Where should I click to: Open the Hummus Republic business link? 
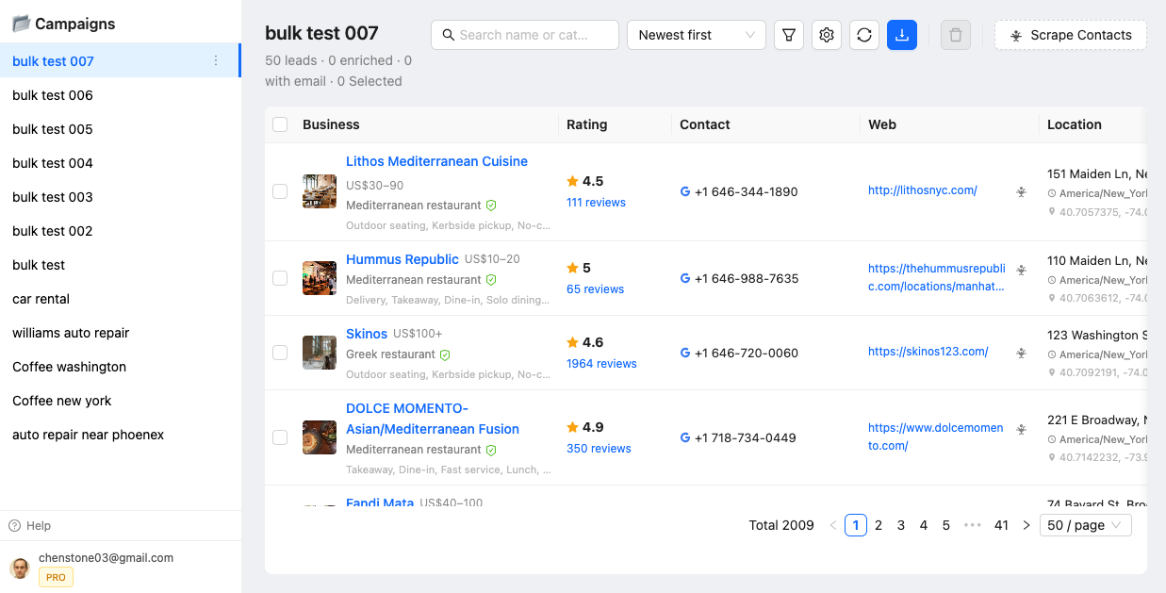coord(402,259)
